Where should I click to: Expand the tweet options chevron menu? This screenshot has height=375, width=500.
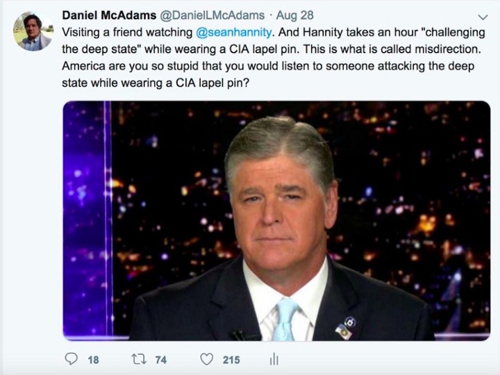point(483,17)
